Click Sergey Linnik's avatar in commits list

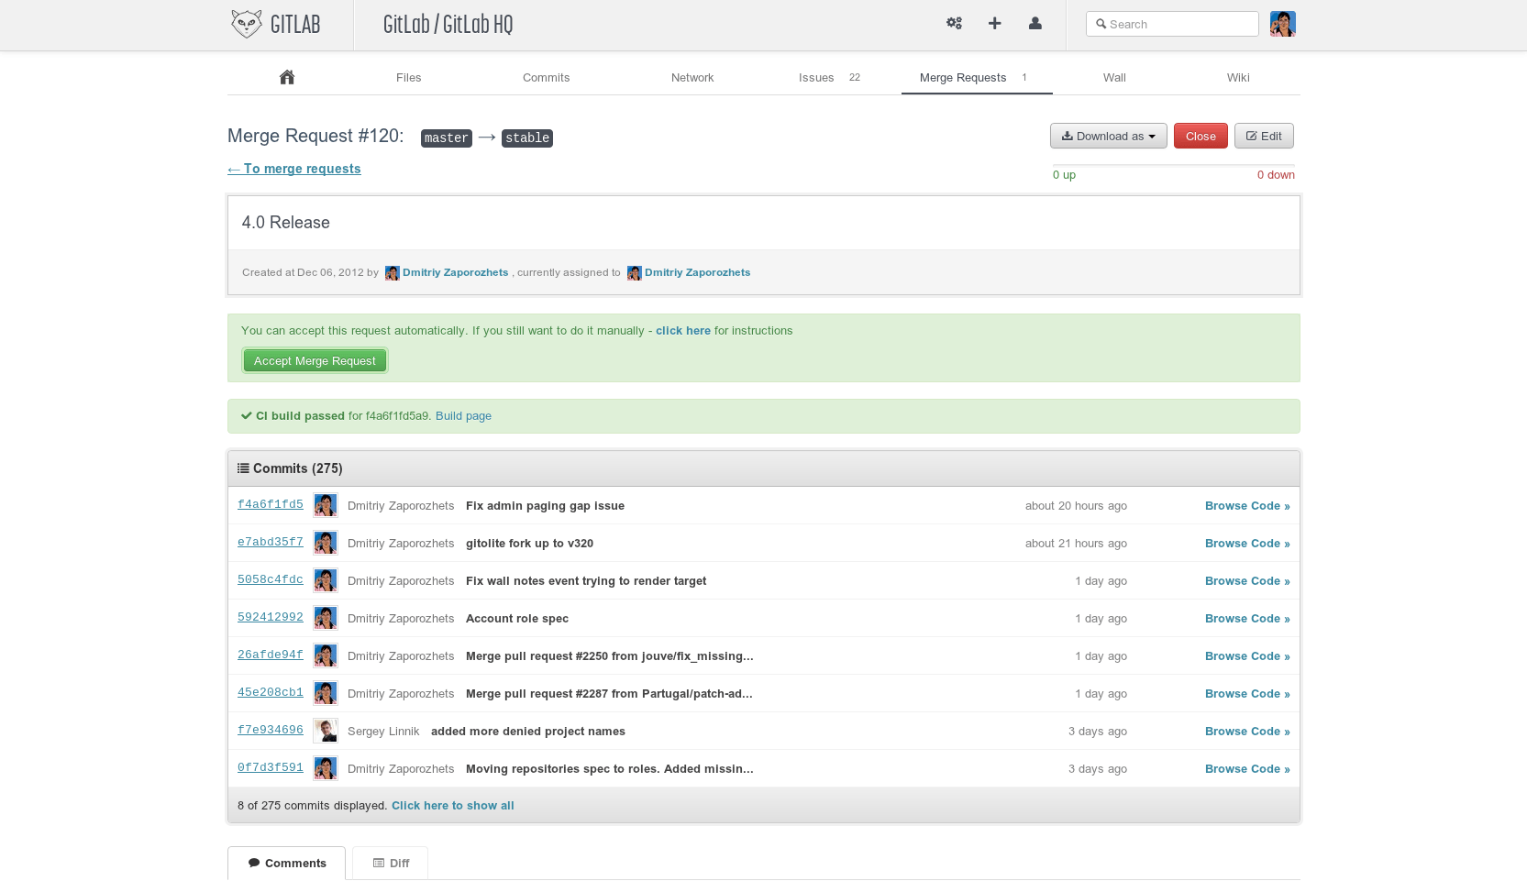click(x=326, y=731)
